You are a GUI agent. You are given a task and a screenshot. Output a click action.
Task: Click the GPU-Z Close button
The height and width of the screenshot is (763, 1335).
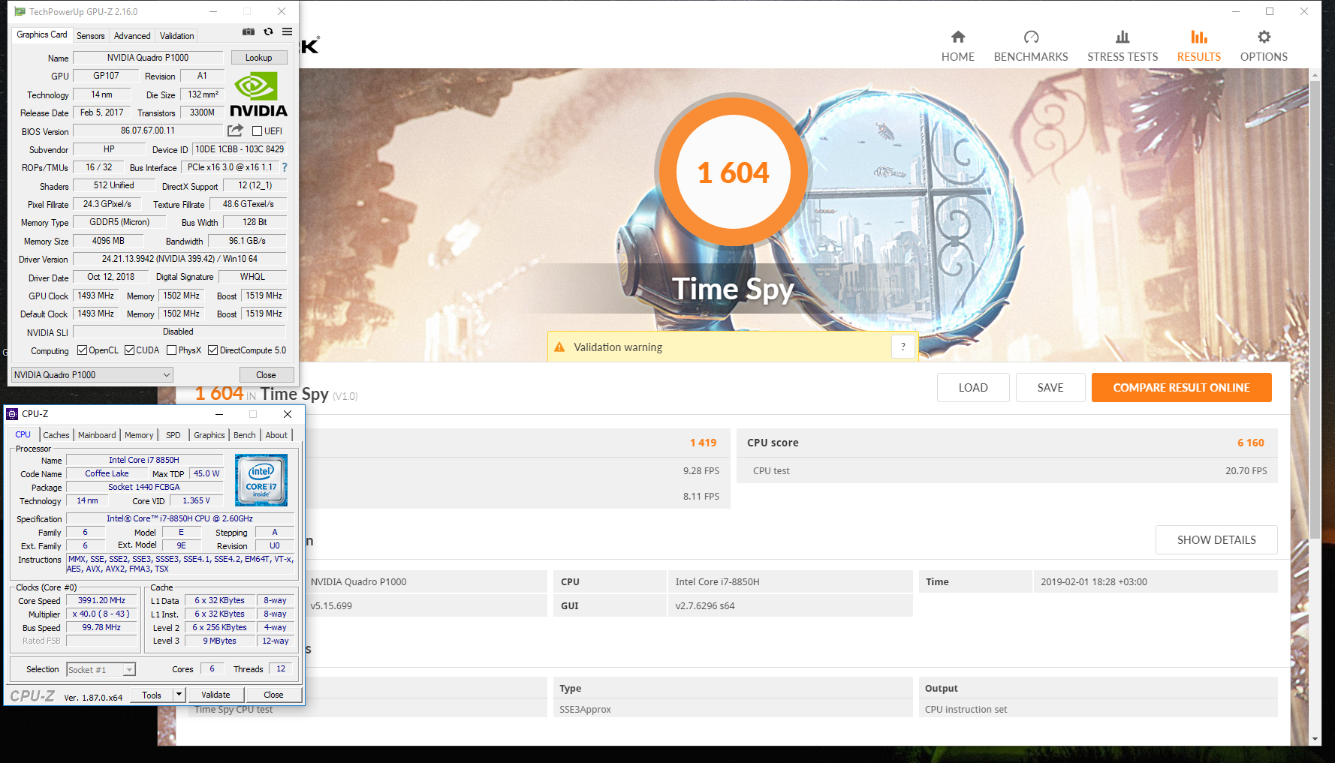coord(266,375)
